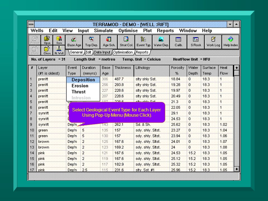The height and width of the screenshot is (201, 268).
Task: Click the Event Type cell for row 16
Action: click(x=73, y=164)
